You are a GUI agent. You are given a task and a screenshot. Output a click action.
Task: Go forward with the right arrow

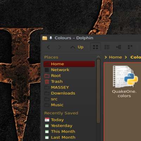click(x=60, y=47)
